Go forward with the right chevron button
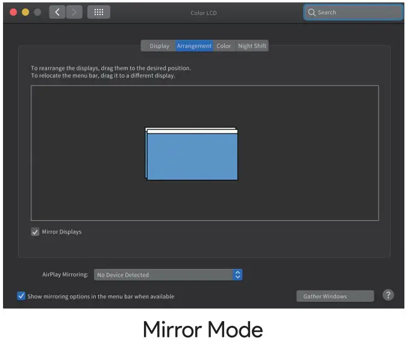Viewport: 408px width, 341px height. 74,12
